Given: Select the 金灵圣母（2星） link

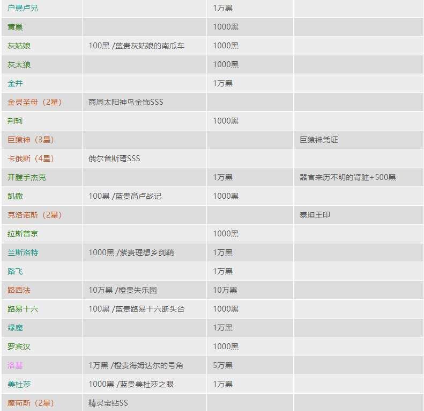Looking at the screenshot, I should click(35, 102).
